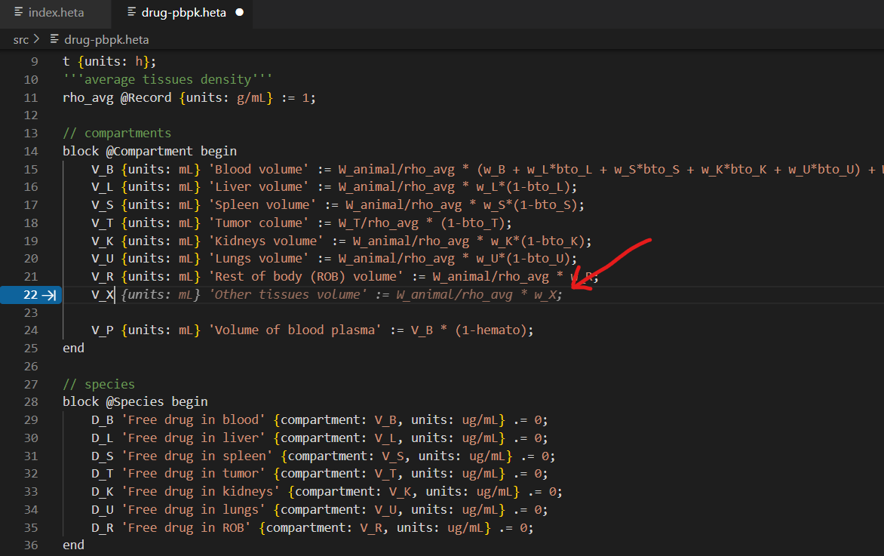
Task: Open the src folder breadcrumb
Action: [x=21, y=39]
